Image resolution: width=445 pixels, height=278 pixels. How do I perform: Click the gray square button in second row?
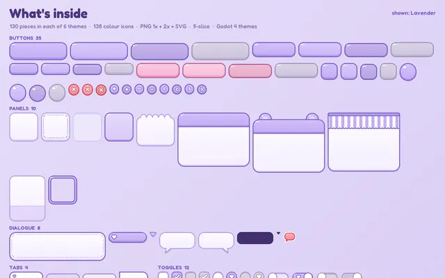pos(388,72)
